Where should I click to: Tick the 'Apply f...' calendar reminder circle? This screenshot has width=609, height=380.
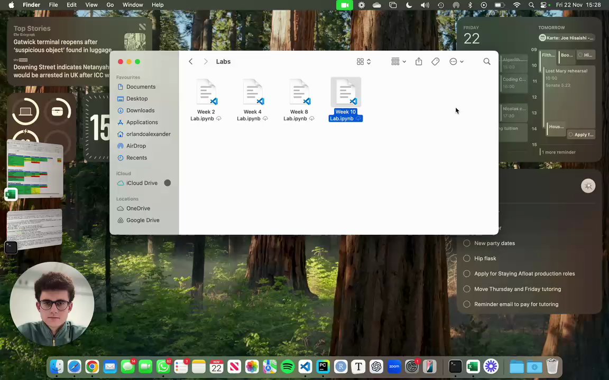pyautogui.click(x=570, y=135)
